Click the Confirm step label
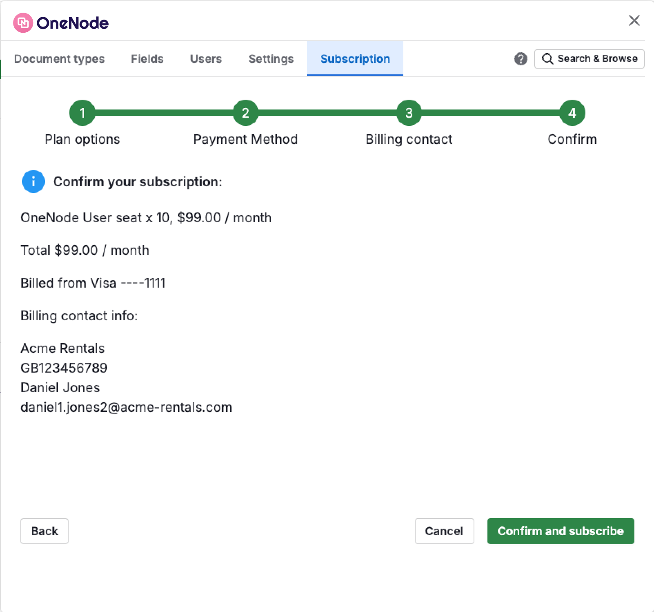This screenshot has width=654, height=612. (x=572, y=139)
